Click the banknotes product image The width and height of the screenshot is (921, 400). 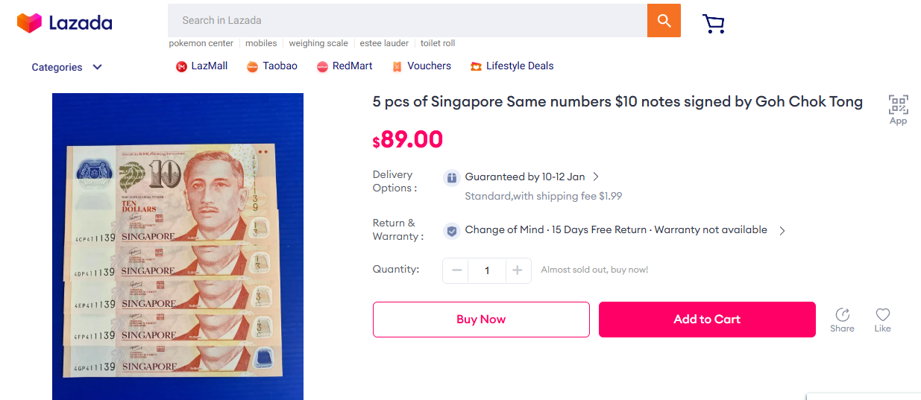tap(177, 246)
